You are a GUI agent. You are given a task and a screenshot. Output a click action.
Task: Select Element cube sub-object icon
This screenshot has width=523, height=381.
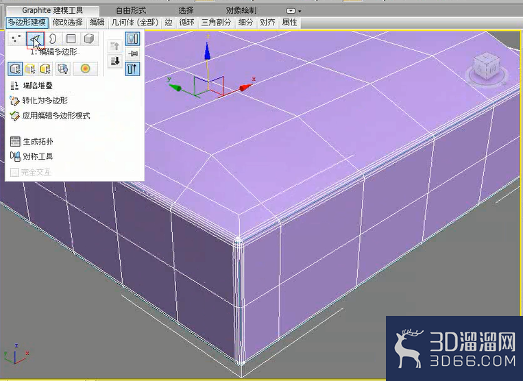[x=89, y=38]
